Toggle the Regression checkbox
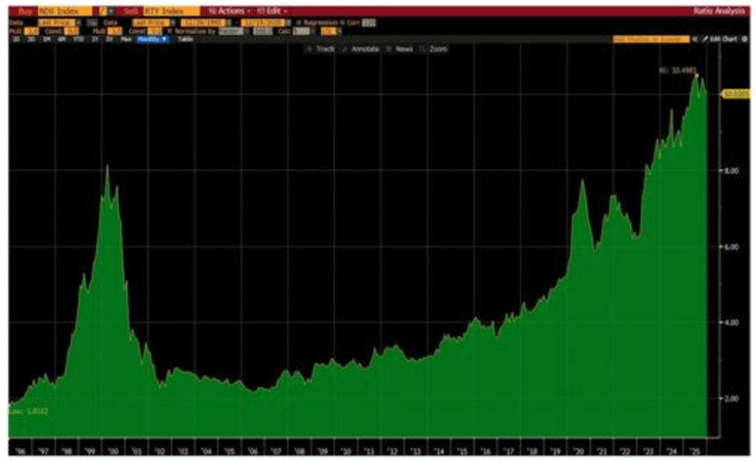This screenshot has height=462, width=756. click(299, 22)
